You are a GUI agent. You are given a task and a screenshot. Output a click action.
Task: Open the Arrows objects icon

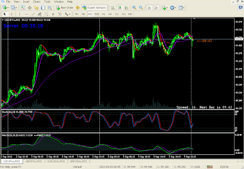tap(66, 14)
